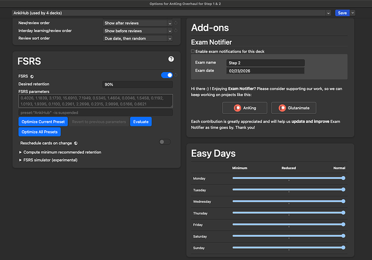Open Interday learning/review order dropdown
This screenshot has height=260, width=372.
click(137, 31)
